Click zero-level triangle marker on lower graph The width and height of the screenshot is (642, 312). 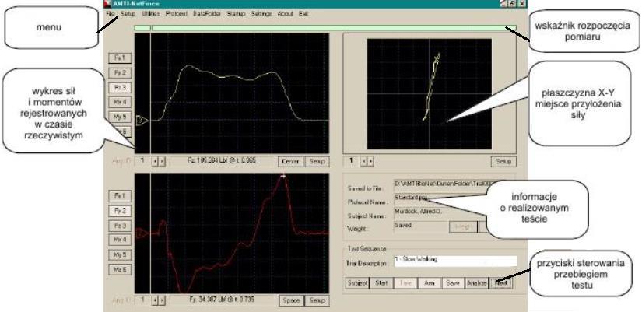coord(142,233)
